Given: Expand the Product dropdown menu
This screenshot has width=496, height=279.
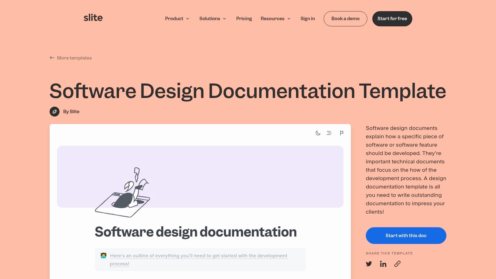Looking at the screenshot, I should 177,19.
